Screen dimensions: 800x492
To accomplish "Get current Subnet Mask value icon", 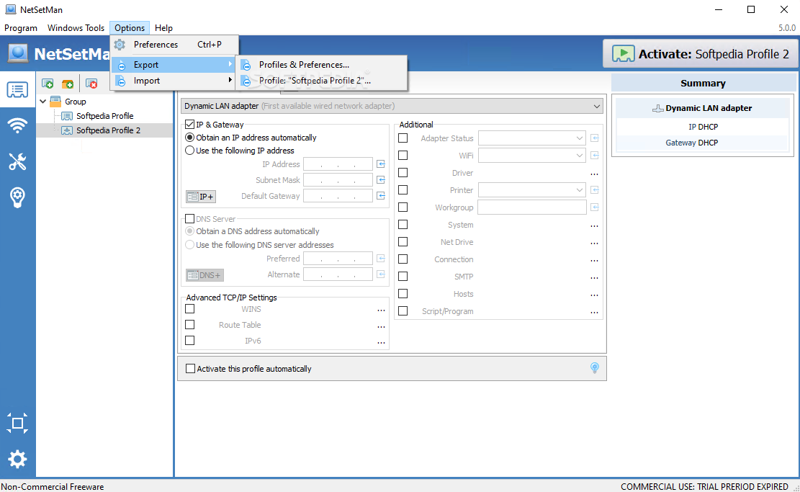I will pyautogui.click(x=381, y=179).
